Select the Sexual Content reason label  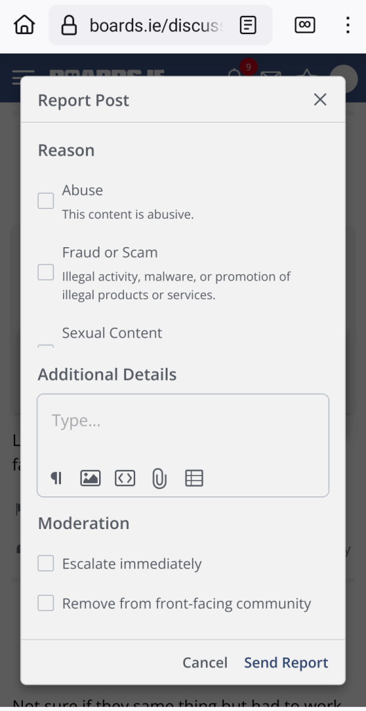112,333
